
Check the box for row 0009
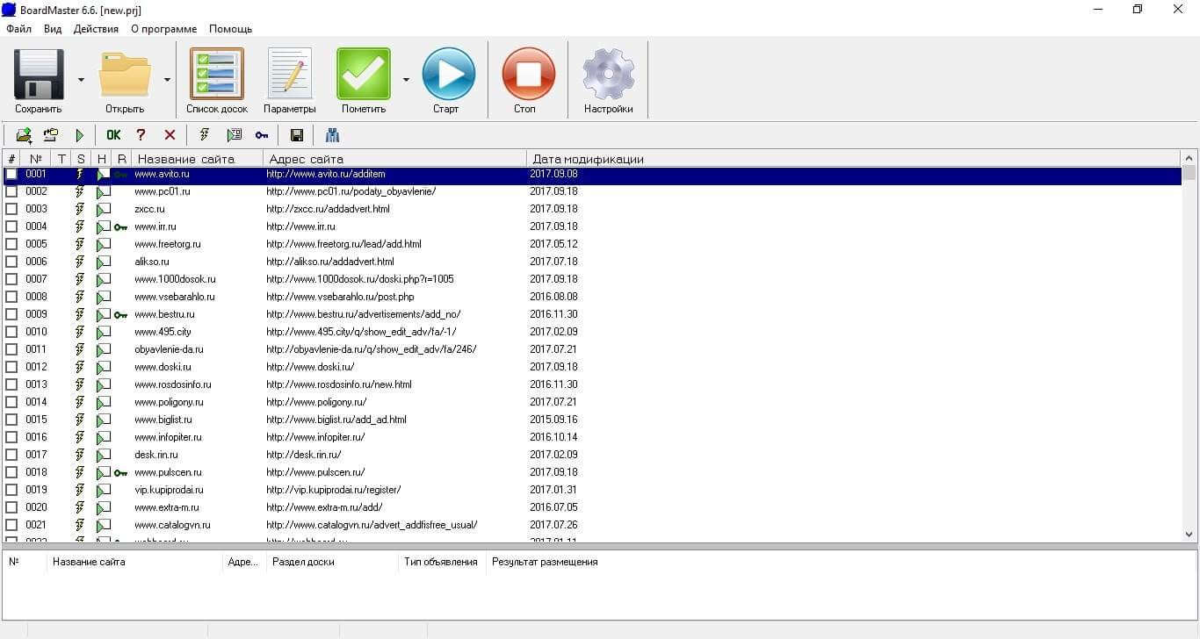[x=11, y=314]
